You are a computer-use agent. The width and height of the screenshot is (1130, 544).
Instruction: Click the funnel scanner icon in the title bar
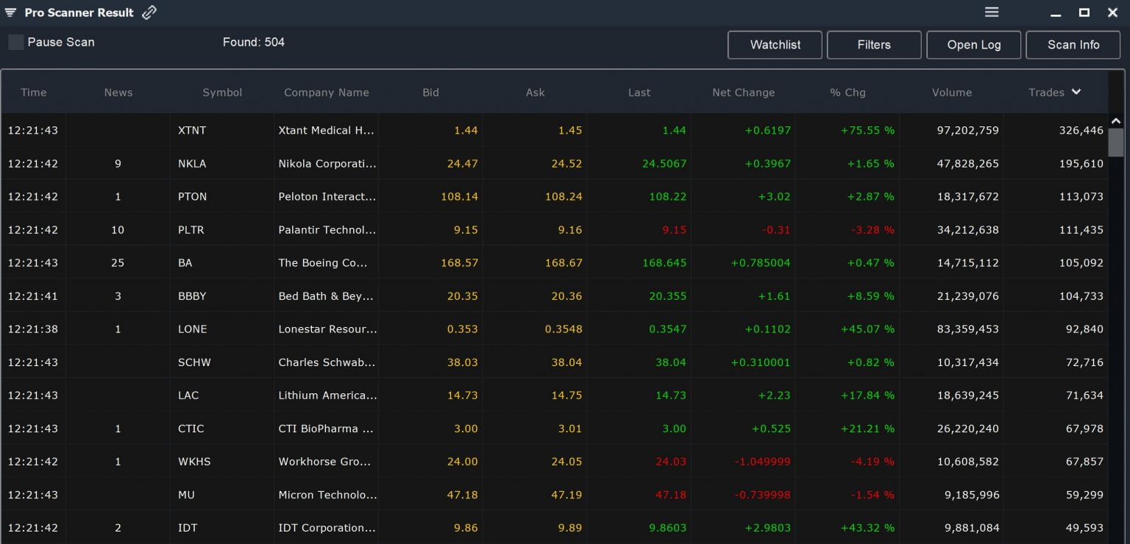click(x=10, y=11)
